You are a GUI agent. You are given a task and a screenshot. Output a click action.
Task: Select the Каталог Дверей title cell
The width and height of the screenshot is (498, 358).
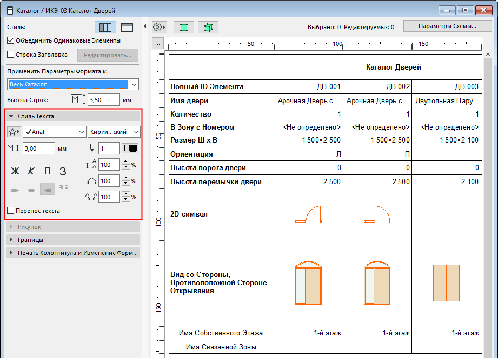point(393,67)
